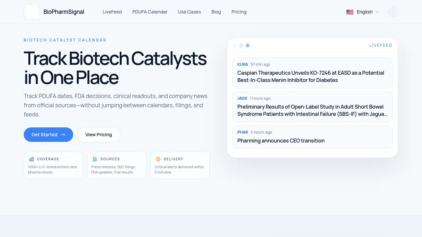This screenshot has width=422, height=237.
Task: Open the JAGX Short Bowel Syndrome news item
Action: click(313, 107)
